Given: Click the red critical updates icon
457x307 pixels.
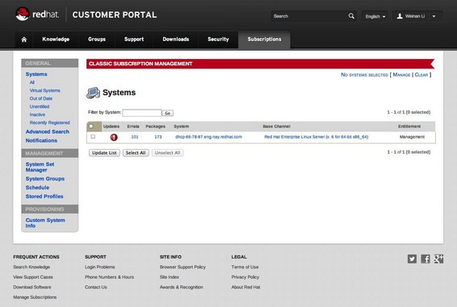Looking at the screenshot, I should [x=114, y=137].
